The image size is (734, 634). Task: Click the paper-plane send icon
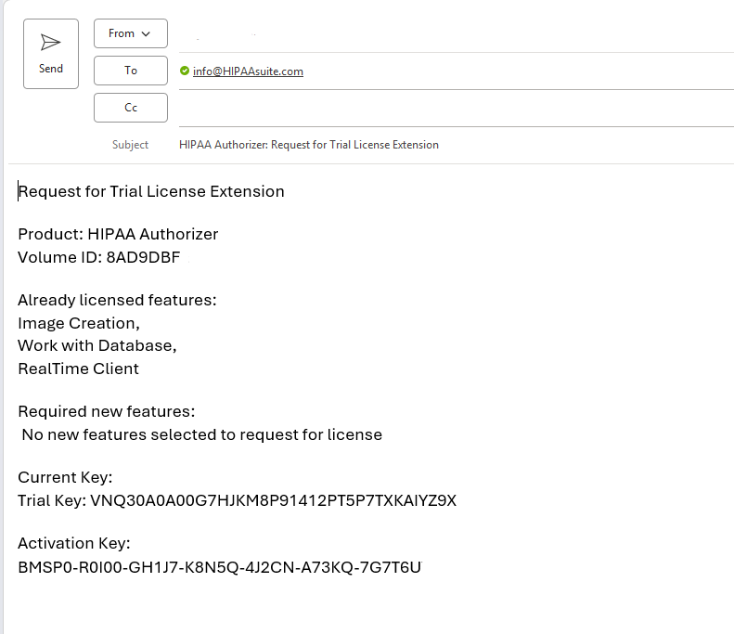[x=50, y=42]
